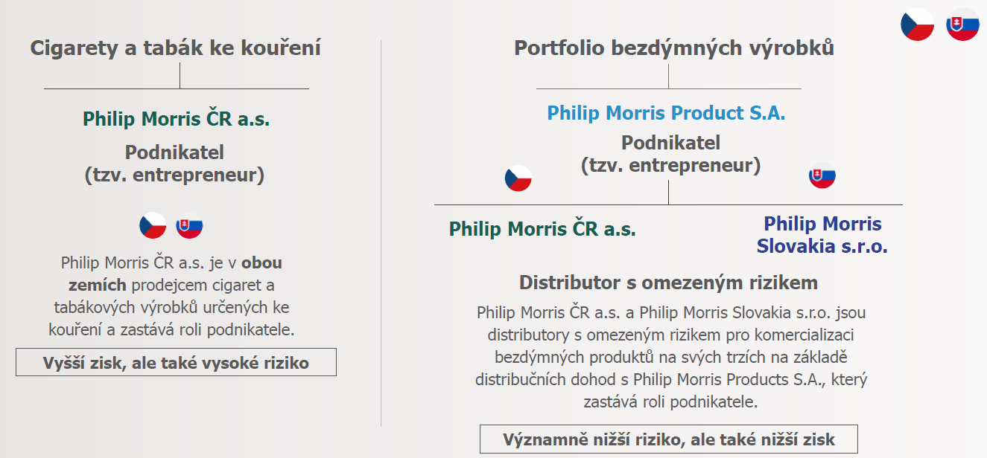Image resolution: width=987 pixels, height=458 pixels.
Task: Click the Czech flag icon at top right corner
Action: click(x=917, y=25)
